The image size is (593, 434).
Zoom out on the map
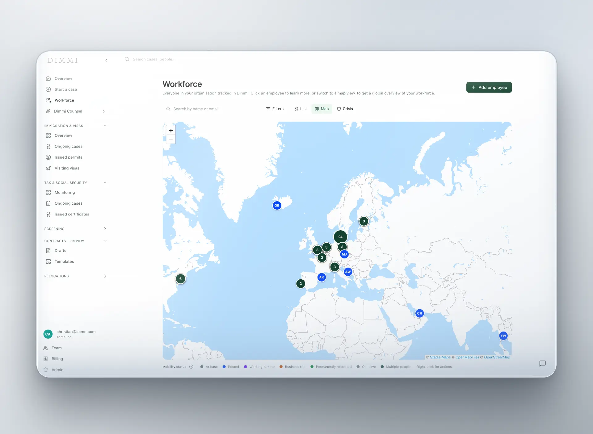(171, 140)
